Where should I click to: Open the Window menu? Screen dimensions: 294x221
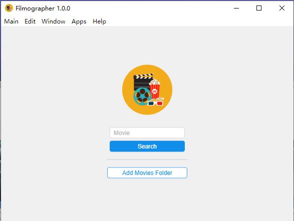(54, 21)
